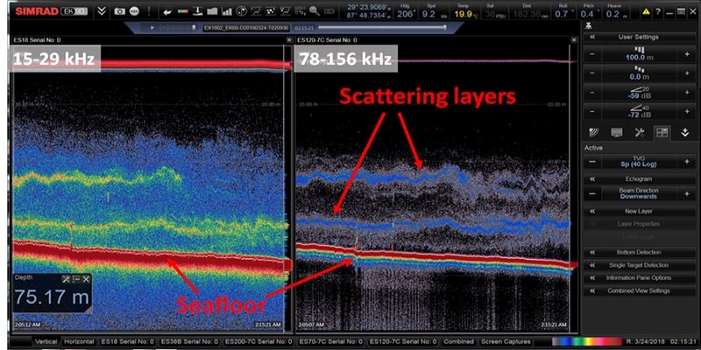The height and width of the screenshot is (350, 701).
Task: Open the Screen Captures tab
Action: tap(506, 341)
